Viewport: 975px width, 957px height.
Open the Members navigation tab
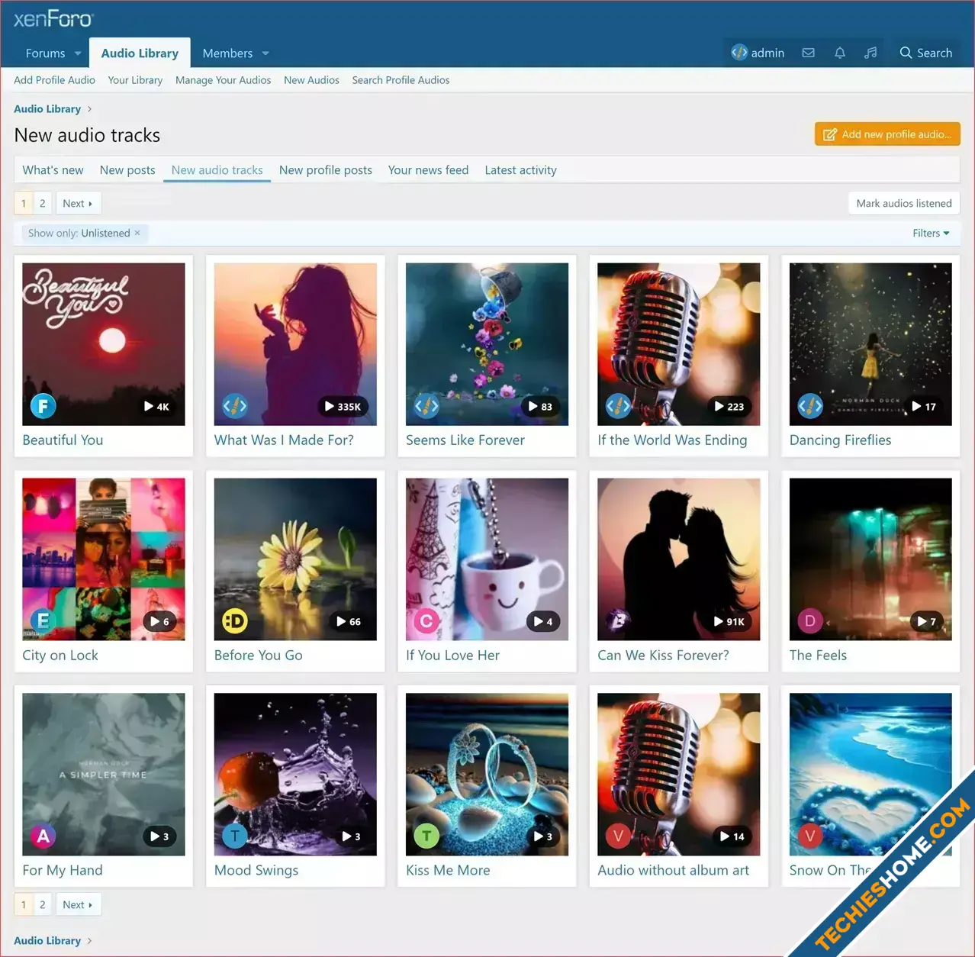coord(227,53)
